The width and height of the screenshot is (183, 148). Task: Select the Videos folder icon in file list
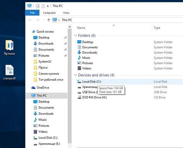click(x=79, y=68)
